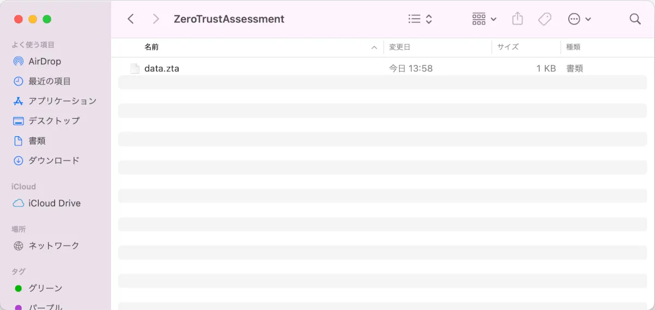The height and width of the screenshot is (310, 655).
Task: Open ダウンロード folder in sidebar
Action: pyautogui.click(x=53, y=160)
